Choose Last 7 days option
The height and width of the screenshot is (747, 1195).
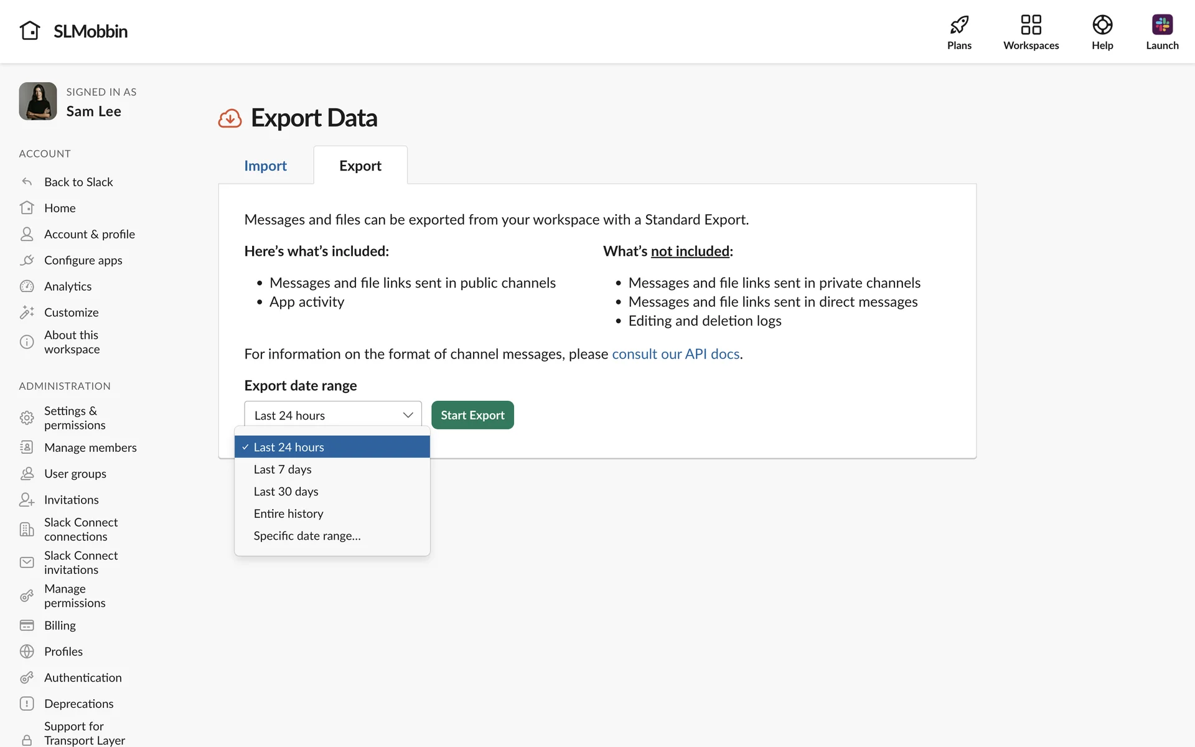(x=283, y=469)
